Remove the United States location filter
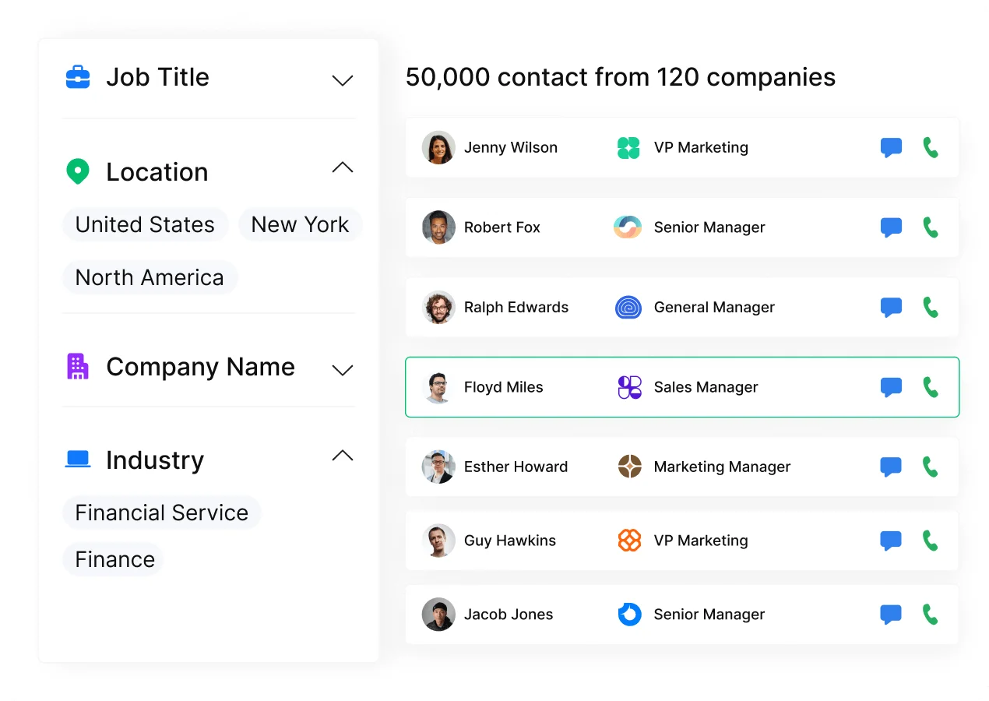989x701 pixels. pyautogui.click(x=145, y=224)
